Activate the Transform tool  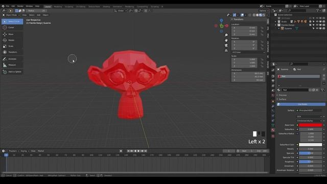[12, 52]
